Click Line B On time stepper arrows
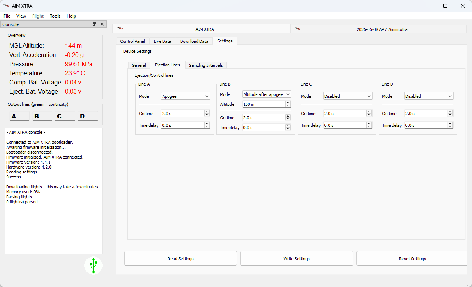Image resolution: width=472 pixels, height=287 pixels. coord(288,118)
